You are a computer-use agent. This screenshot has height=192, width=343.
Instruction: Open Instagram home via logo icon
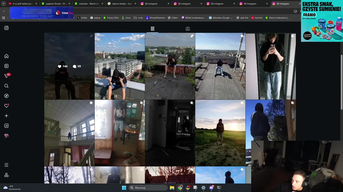(x=6, y=28)
